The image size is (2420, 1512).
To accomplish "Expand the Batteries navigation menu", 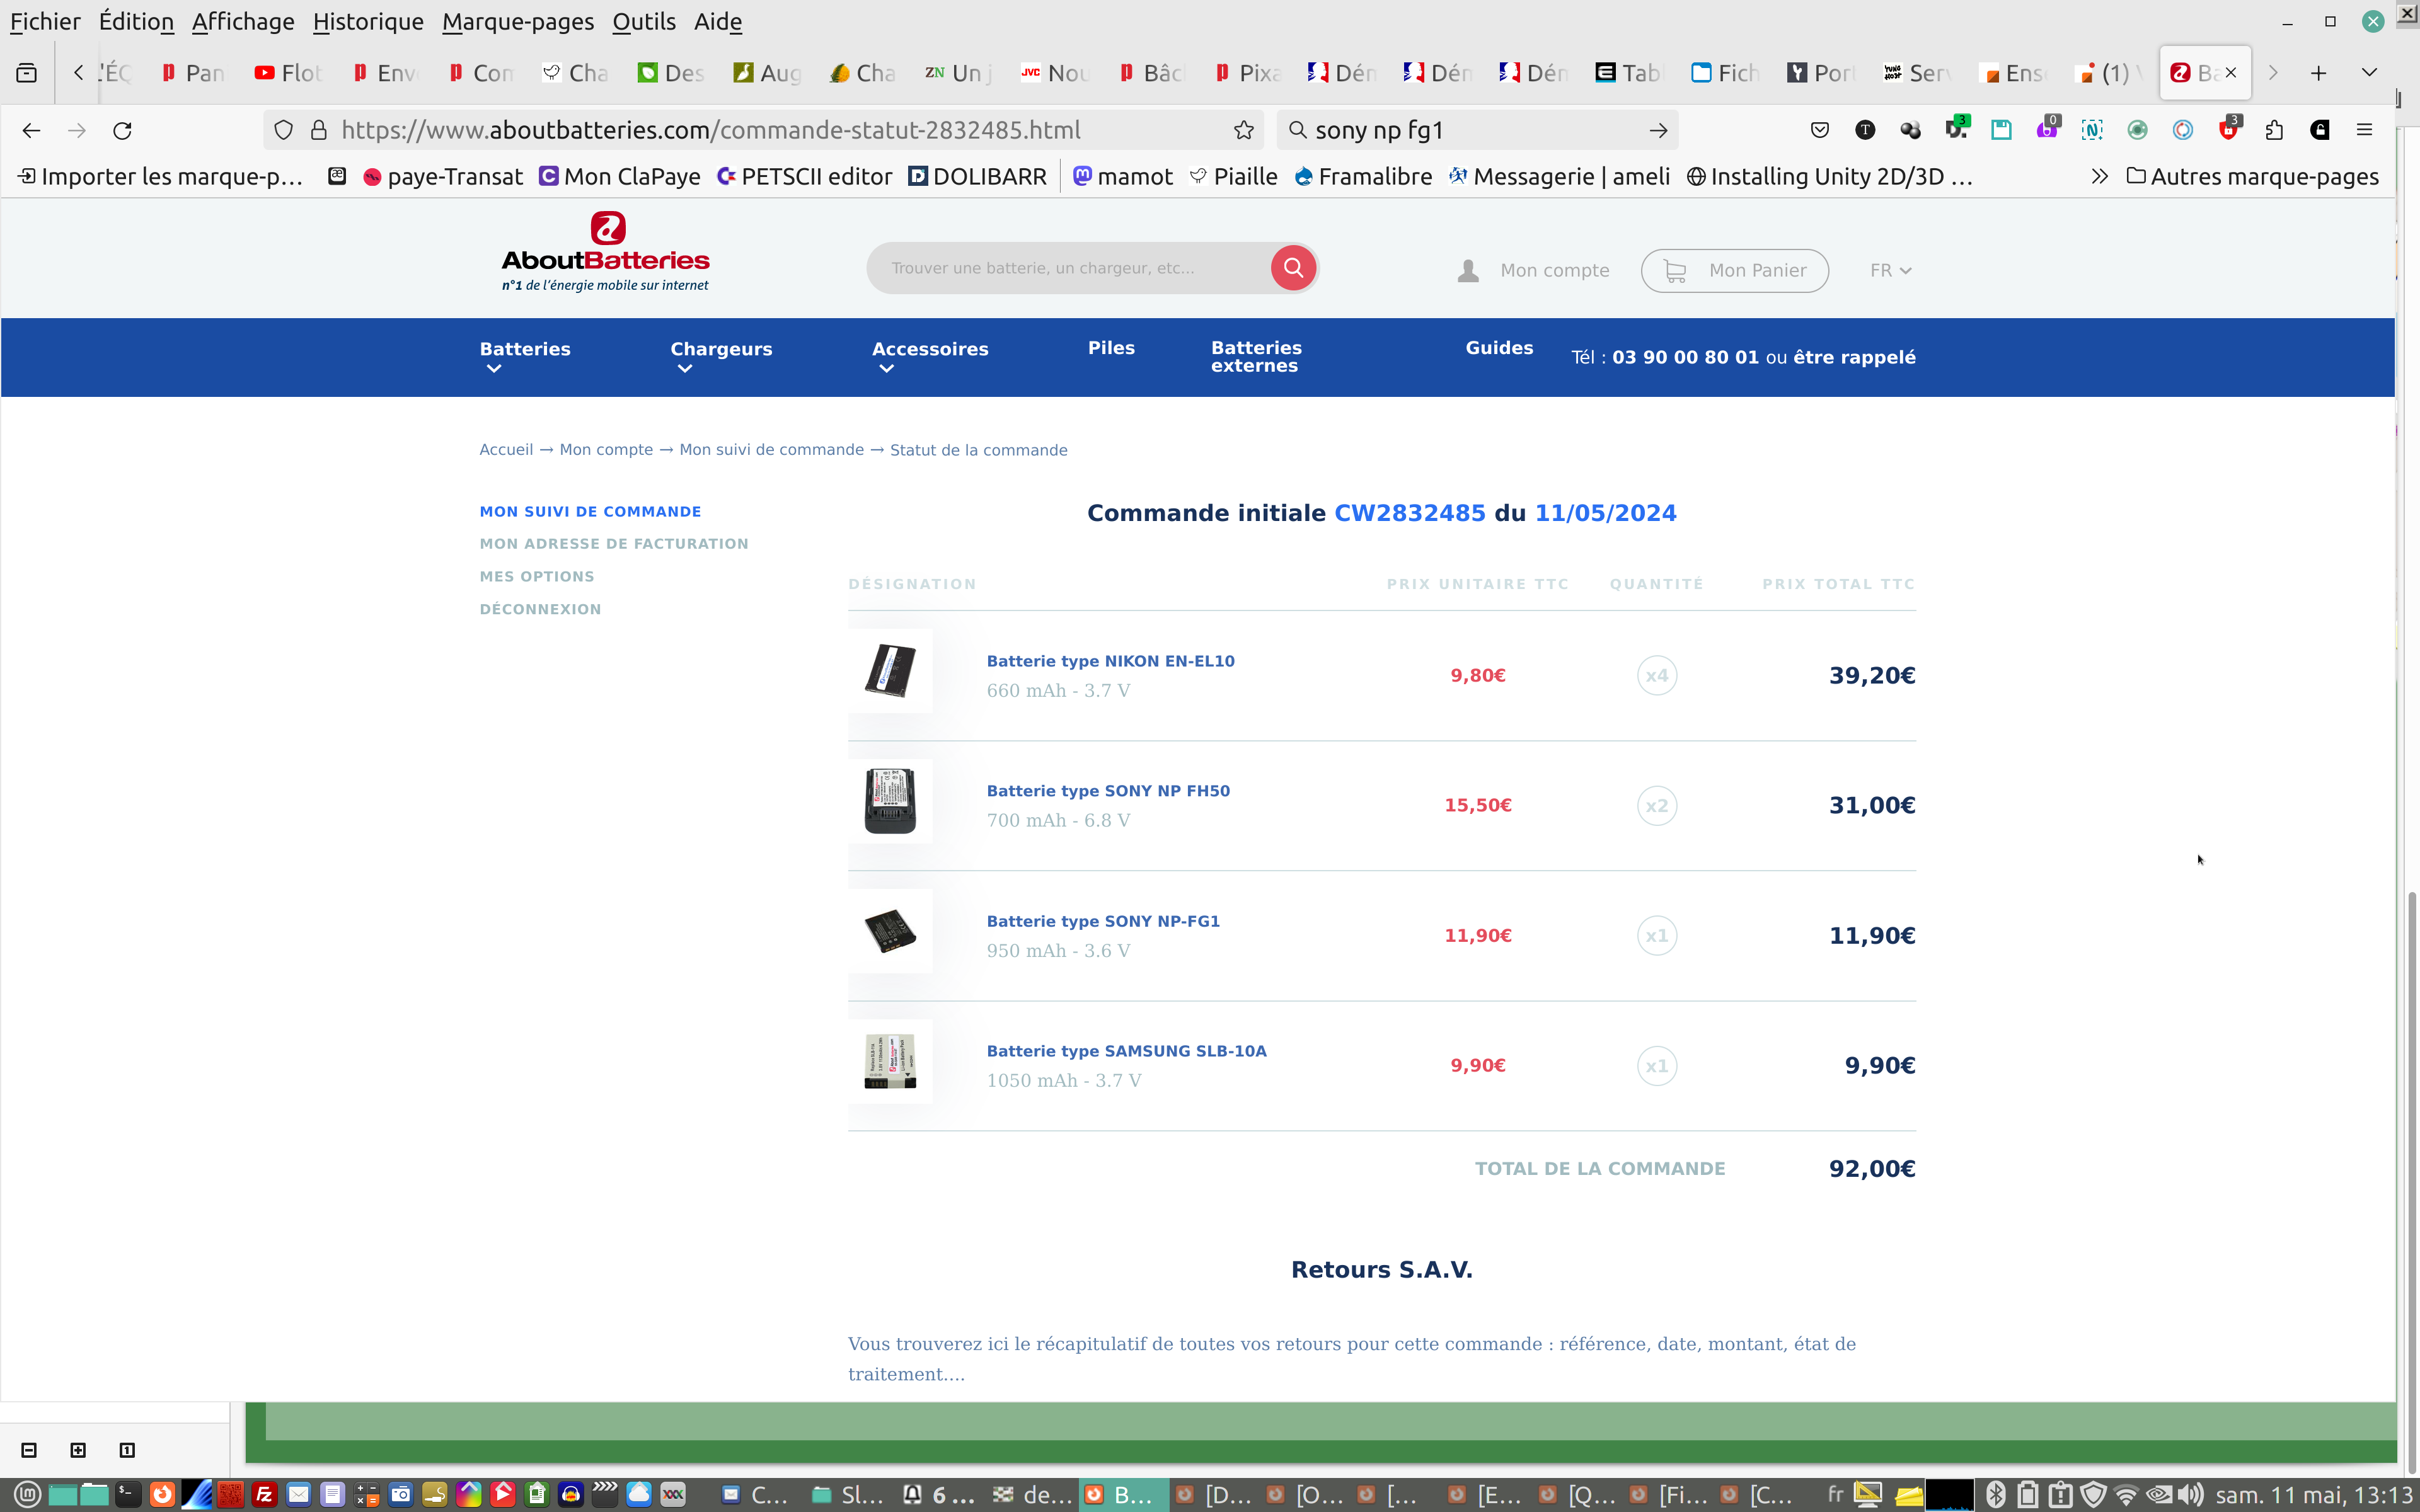I will (525, 356).
